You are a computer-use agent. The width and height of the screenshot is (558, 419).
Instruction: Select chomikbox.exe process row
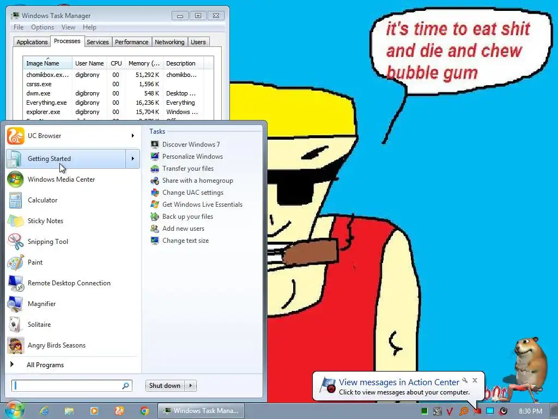click(118, 75)
